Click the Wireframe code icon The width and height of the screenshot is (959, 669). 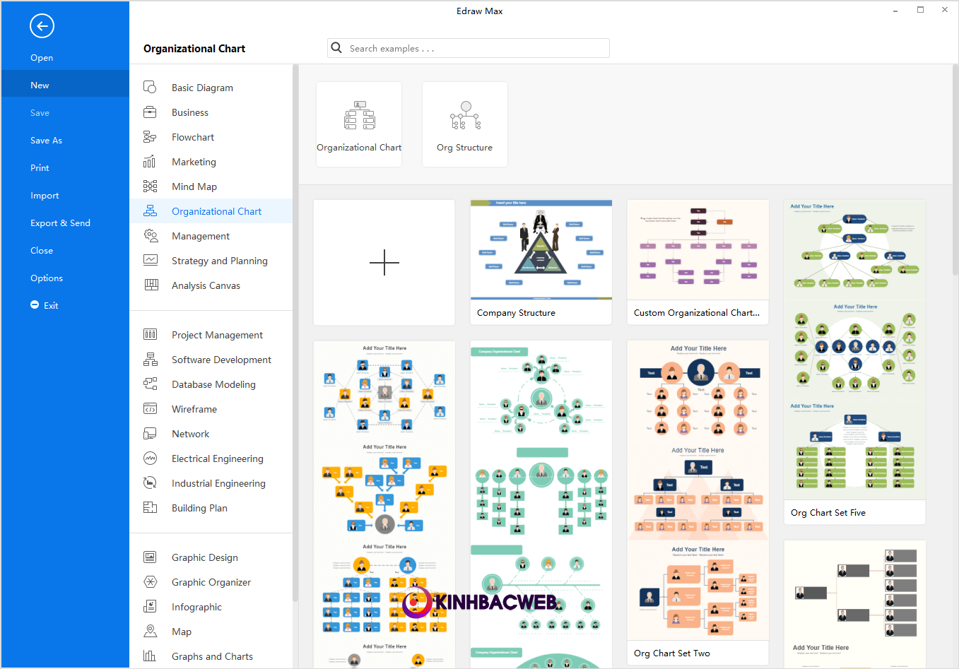[x=150, y=408]
